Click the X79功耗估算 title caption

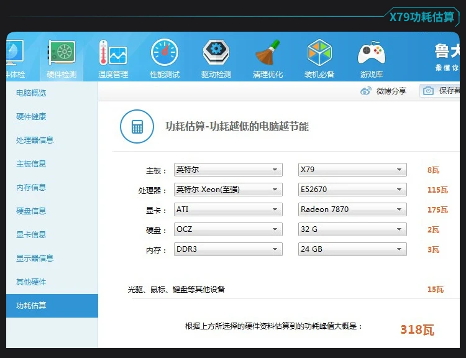(422, 17)
